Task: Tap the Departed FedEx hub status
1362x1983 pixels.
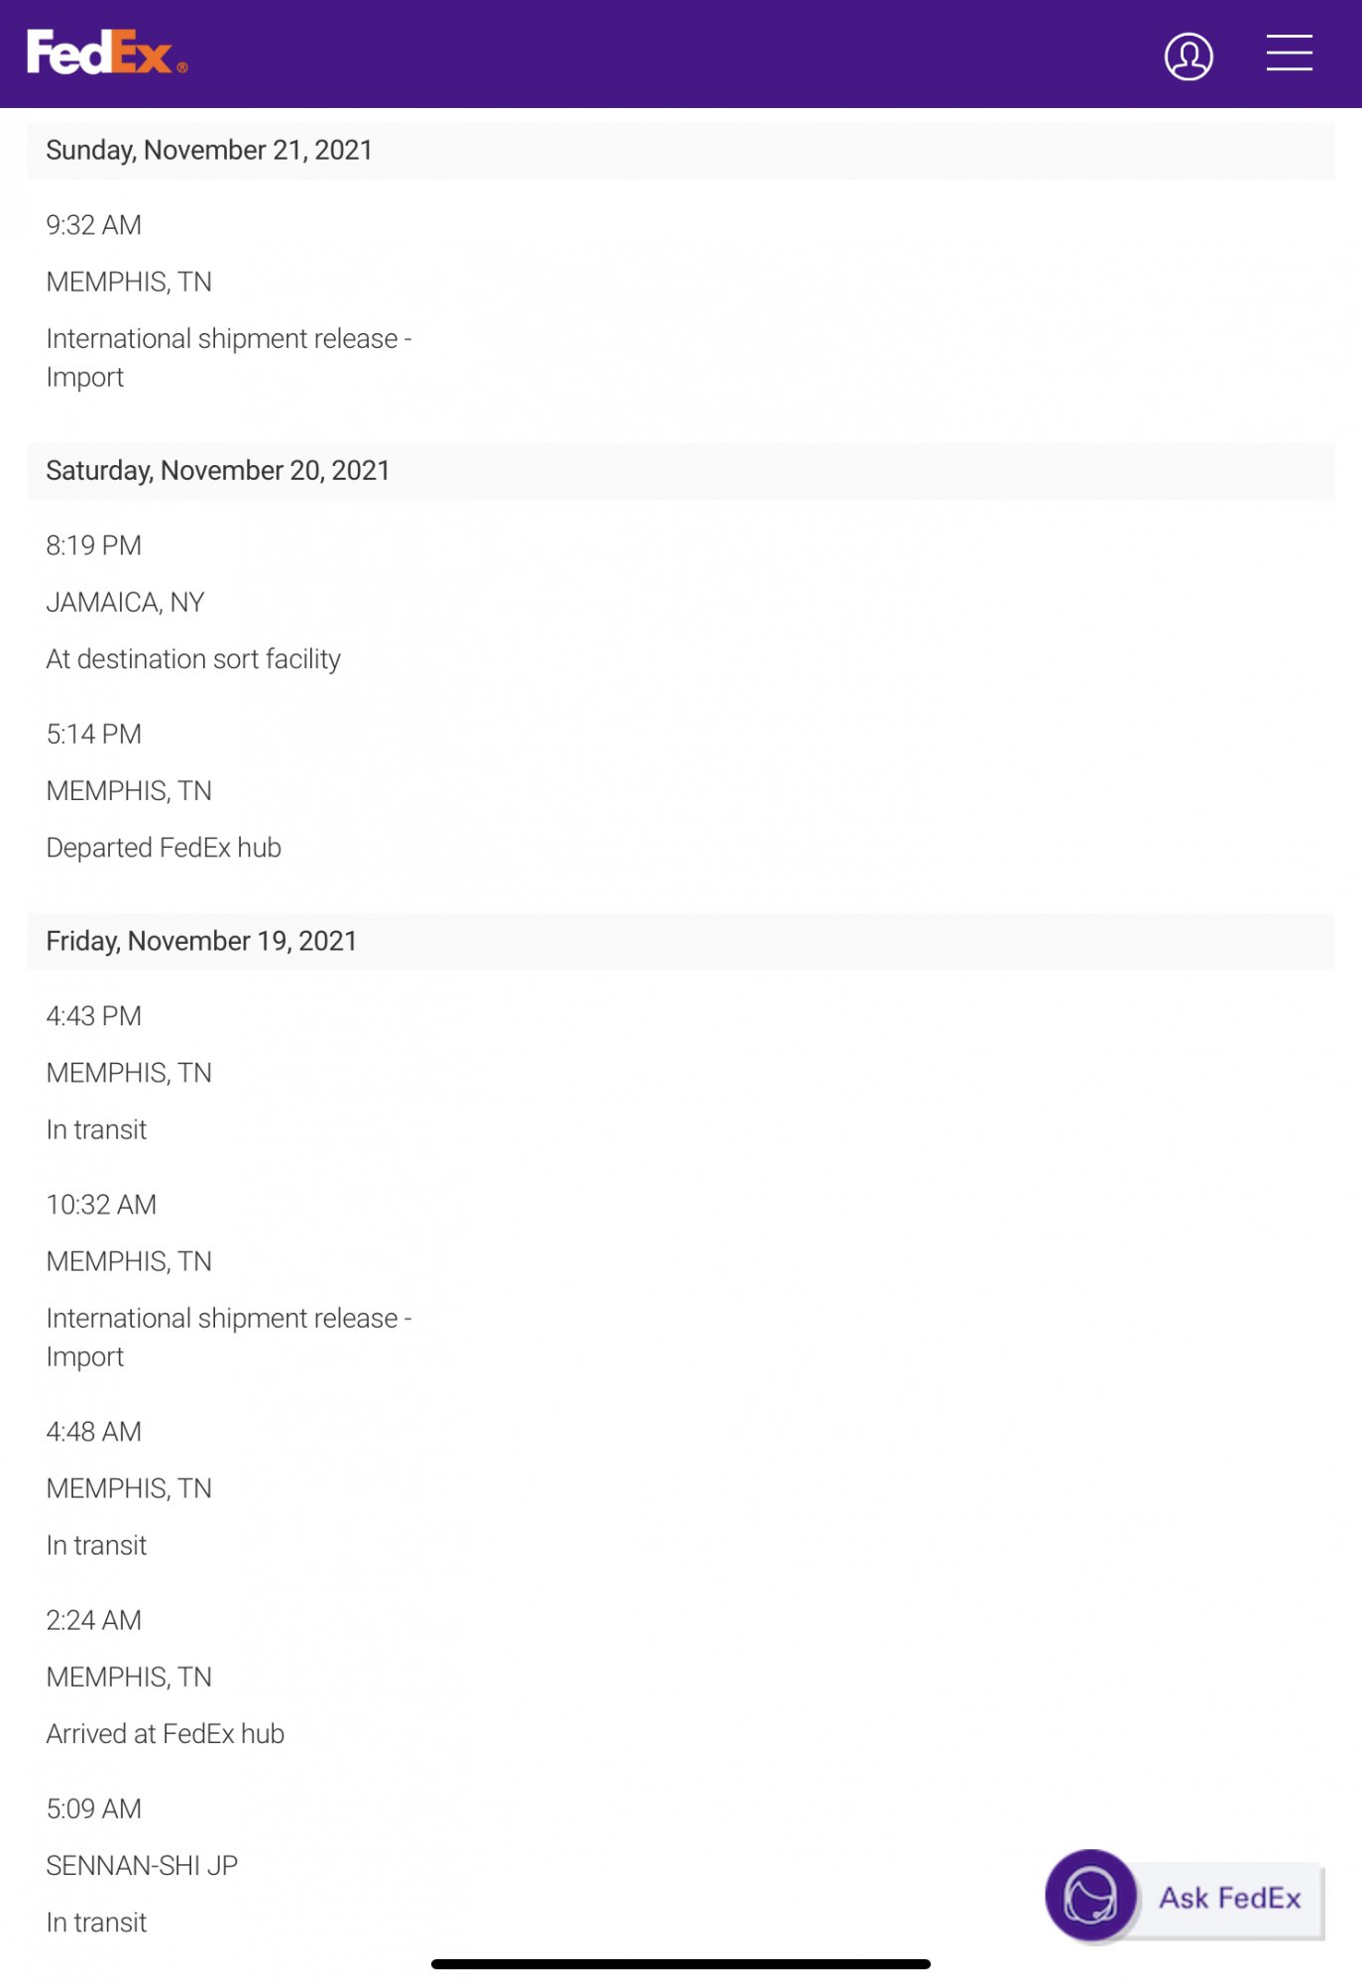Action: pos(164,848)
